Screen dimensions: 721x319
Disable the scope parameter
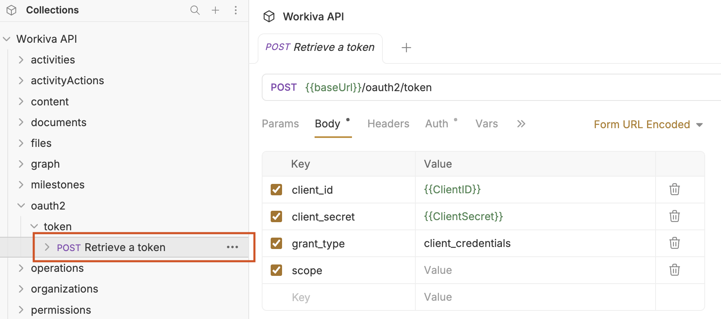[x=276, y=270]
